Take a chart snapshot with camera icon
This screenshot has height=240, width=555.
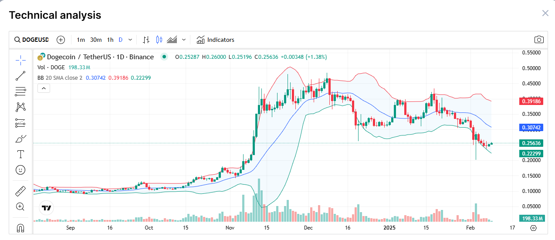[x=539, y=40]
